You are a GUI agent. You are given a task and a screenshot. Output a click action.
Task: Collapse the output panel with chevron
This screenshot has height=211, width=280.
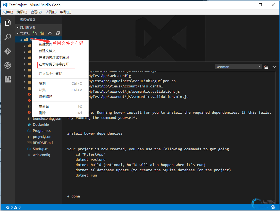274,67
